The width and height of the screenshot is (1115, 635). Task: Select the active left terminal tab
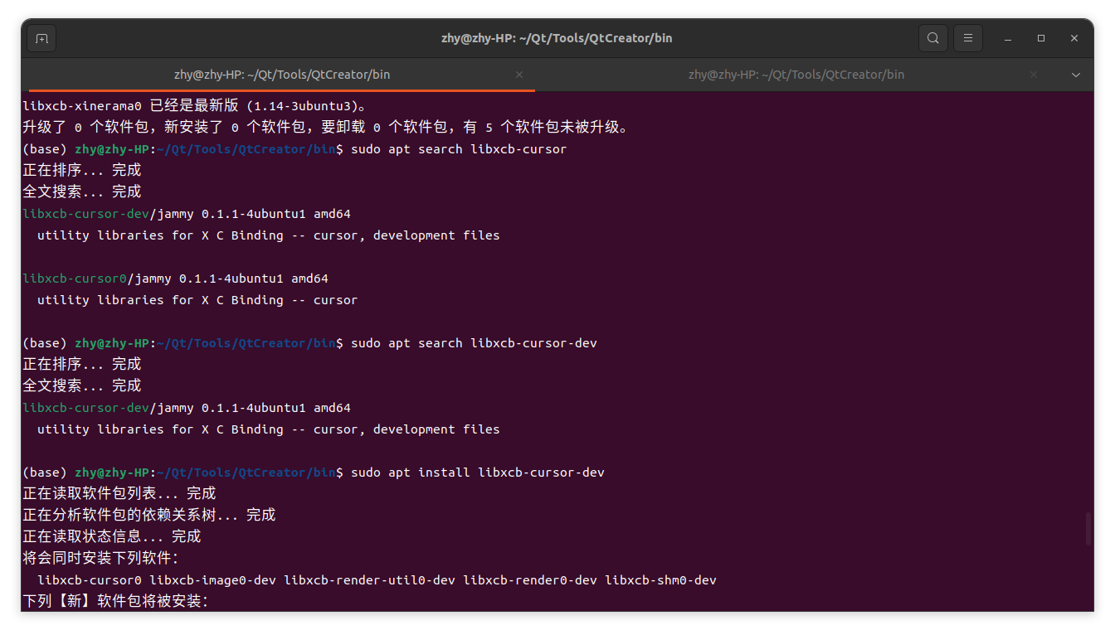click(x=282, y=74)
